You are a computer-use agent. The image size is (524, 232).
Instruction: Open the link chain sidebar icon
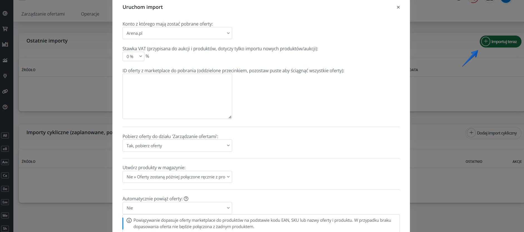pyautogui.click(x=5, y=91)
